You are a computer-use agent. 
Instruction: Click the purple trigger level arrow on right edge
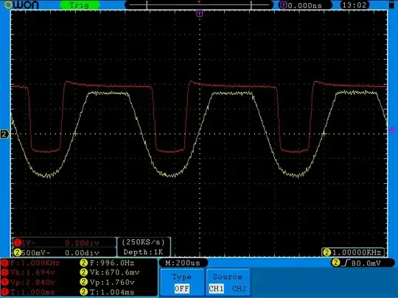392,130
